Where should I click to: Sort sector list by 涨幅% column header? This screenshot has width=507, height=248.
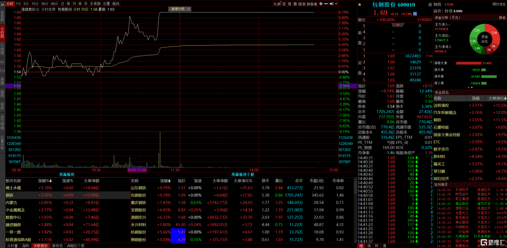point(45,181)
